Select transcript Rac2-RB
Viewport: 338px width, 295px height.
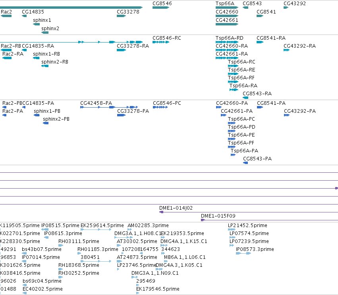[x=11, y=46]
